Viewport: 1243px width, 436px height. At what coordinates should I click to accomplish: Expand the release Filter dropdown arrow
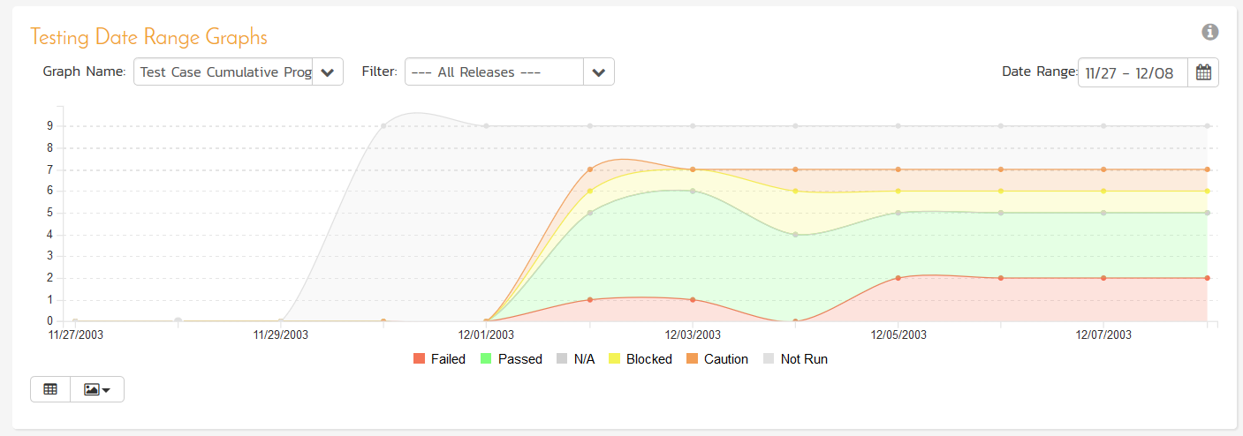pos(599,72)
